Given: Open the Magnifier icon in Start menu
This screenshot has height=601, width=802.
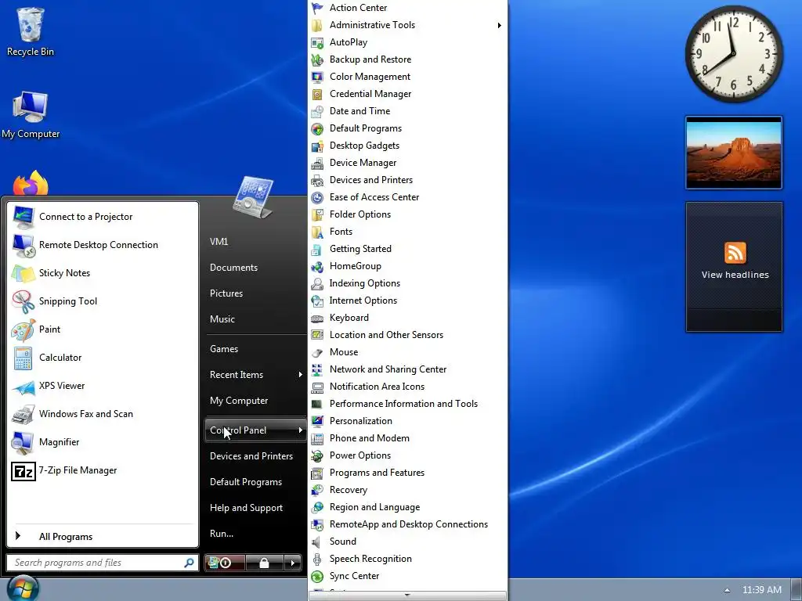Looking at the screenshot, I should (23, 443).
